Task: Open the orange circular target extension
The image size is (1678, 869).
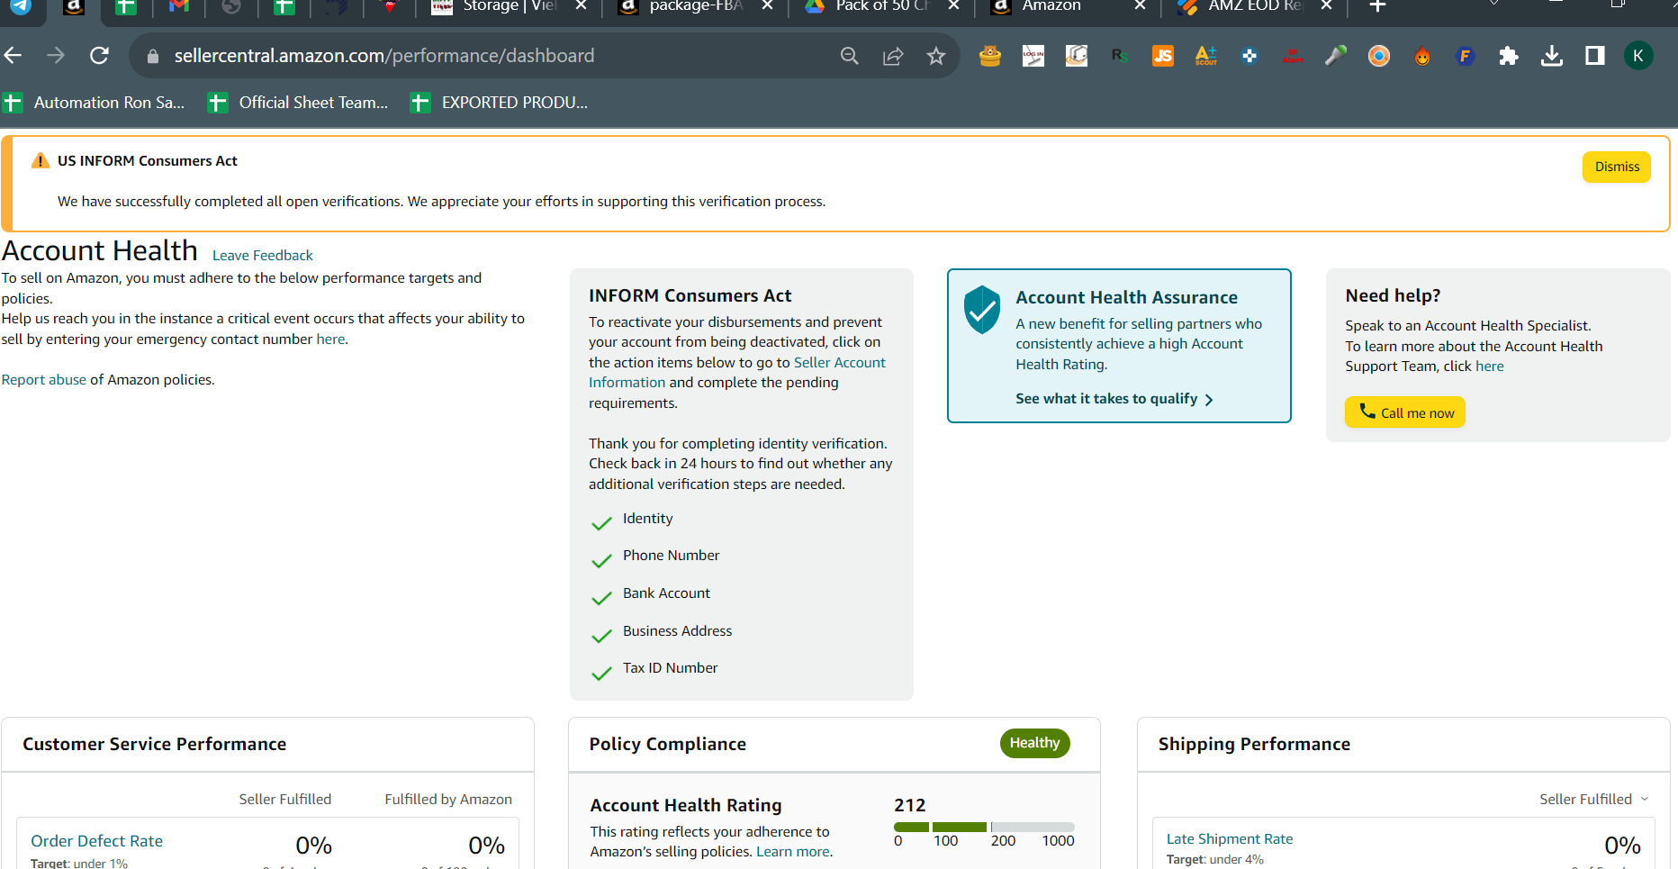Action: point(1379,56)
